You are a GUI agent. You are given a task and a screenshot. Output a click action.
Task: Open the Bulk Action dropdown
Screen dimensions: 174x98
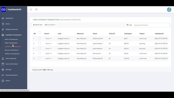click(x=50, y=25)
